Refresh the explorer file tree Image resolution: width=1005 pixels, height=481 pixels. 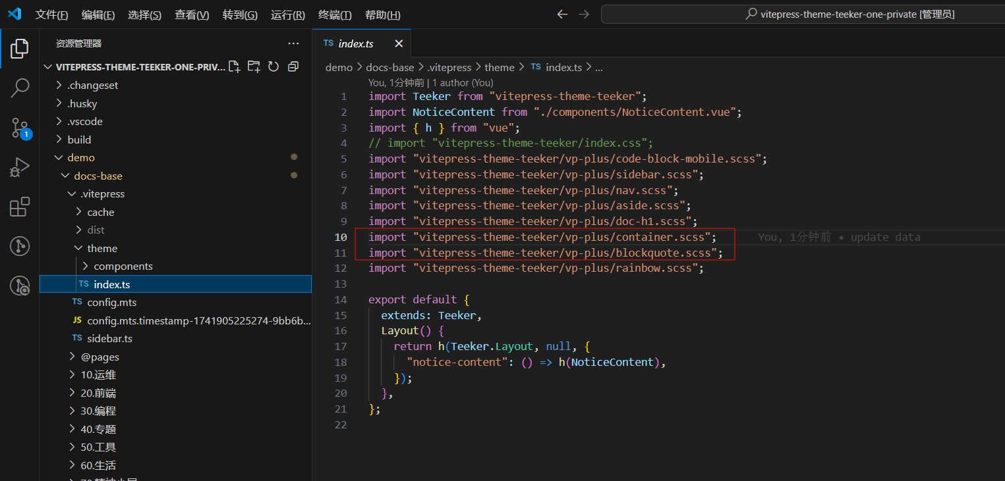click(273, 66)
